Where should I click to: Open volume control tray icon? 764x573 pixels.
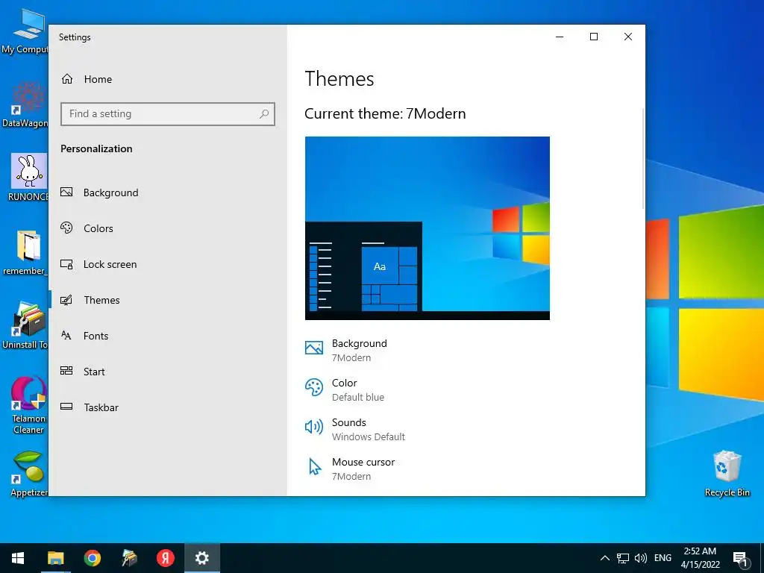pyautogui.click(x=641, y=558)
